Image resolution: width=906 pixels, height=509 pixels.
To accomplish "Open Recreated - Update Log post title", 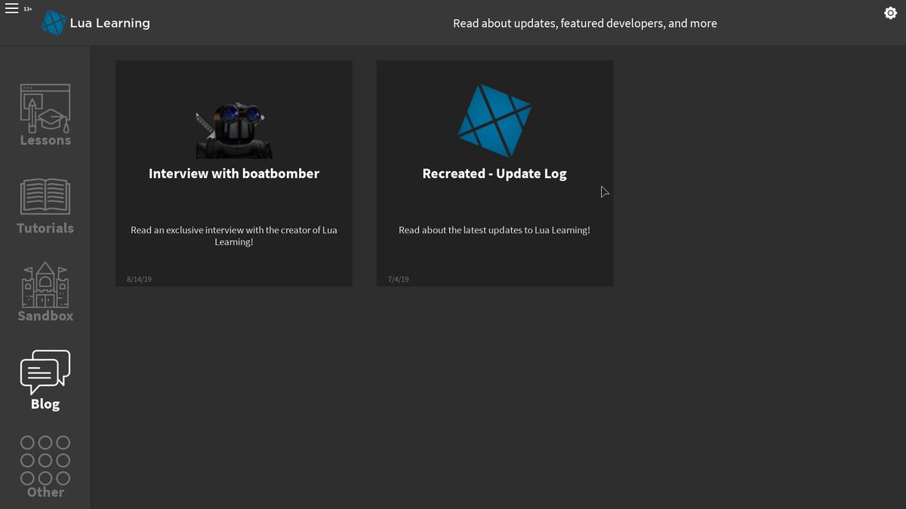I will [x=495, y=173].
